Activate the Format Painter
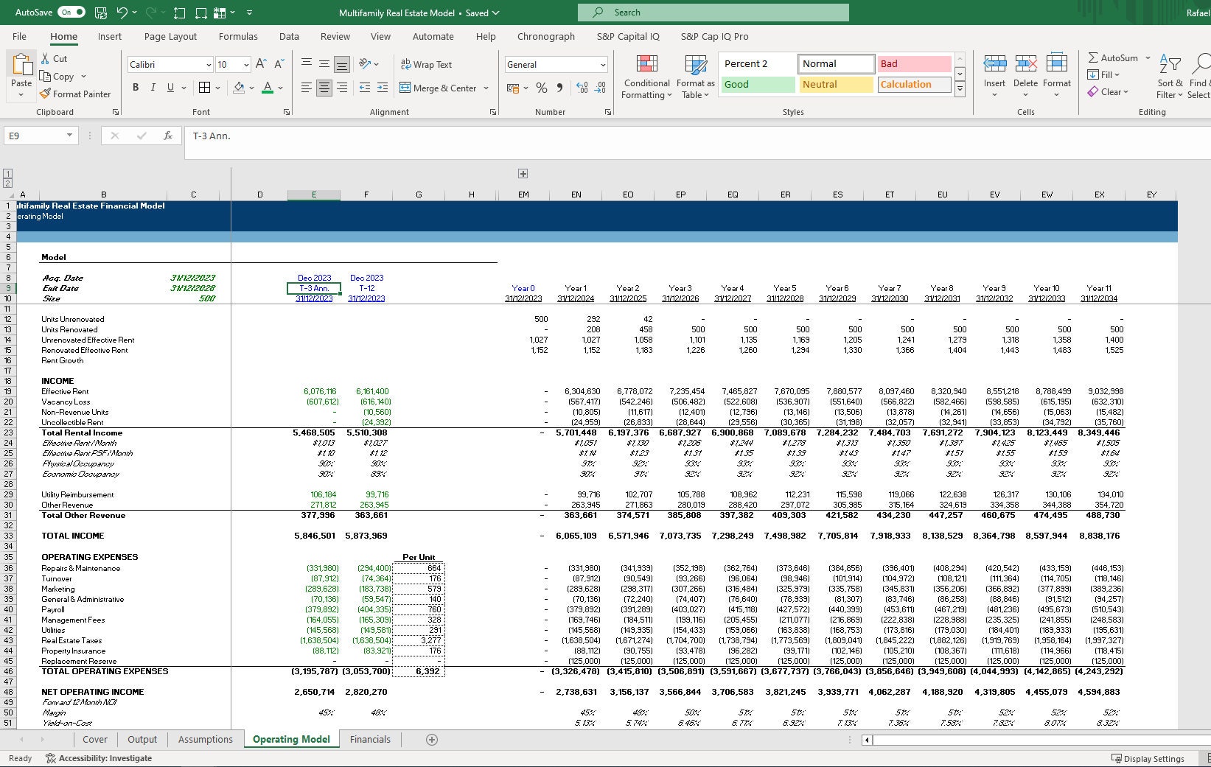 (76, 94)
